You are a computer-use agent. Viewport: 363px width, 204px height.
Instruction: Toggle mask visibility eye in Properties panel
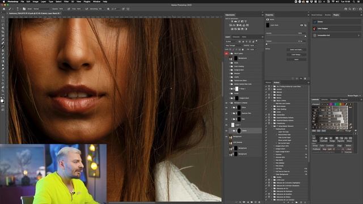301,79
